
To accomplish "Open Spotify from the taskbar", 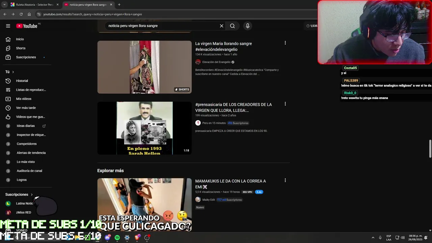I will pyautogui.click(x=117, y=238).
